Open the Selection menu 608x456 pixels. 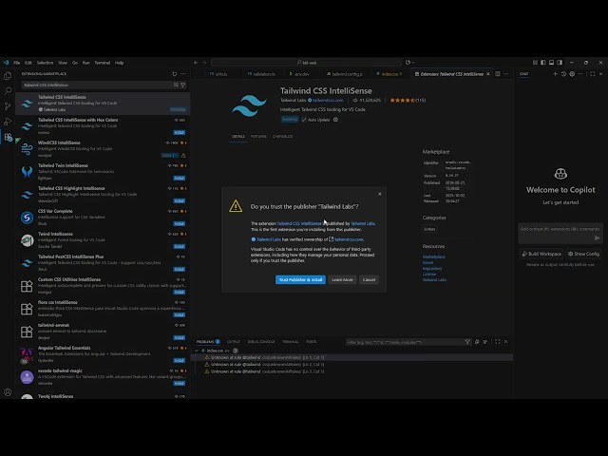click(x=45, y=63)
